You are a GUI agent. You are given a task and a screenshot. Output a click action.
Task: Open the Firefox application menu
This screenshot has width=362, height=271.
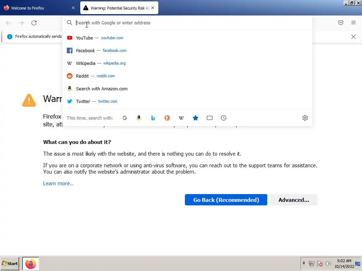(354, 23)
